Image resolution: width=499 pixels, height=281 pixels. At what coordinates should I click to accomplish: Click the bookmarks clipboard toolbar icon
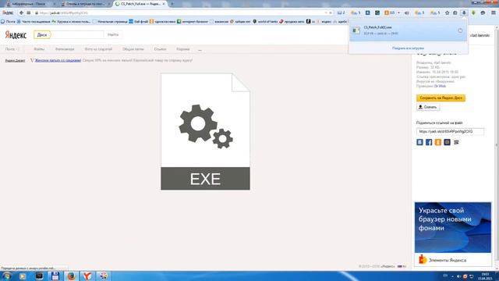(455, 12)
